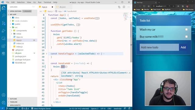The width and height of the screenshot is (195, 110).
Task: Open README.md in the explorer
Action: pyautogui.click(x=20, y=63)
